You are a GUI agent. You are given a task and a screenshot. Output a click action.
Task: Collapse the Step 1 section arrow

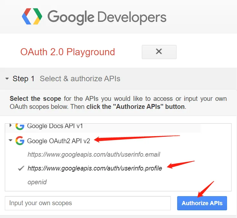(x=7, y=79)
